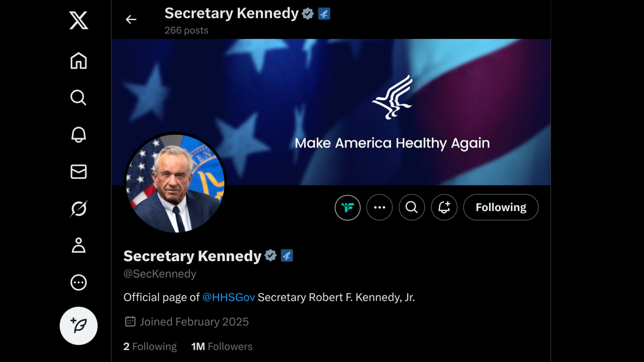Go back with the arrow
The width and height of the screenshot is (644, 362).
(131, 19)
